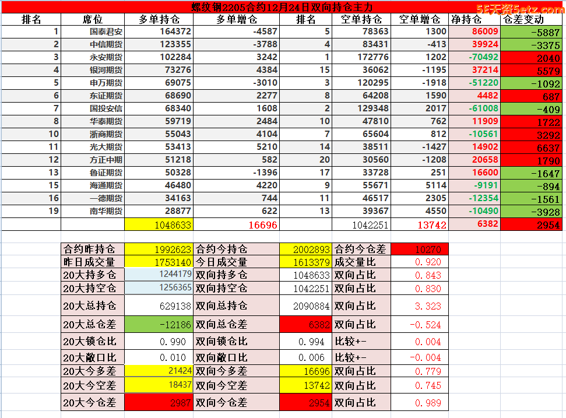
Task: Select the 永安期货 row name cell
Action: point(106,57)
